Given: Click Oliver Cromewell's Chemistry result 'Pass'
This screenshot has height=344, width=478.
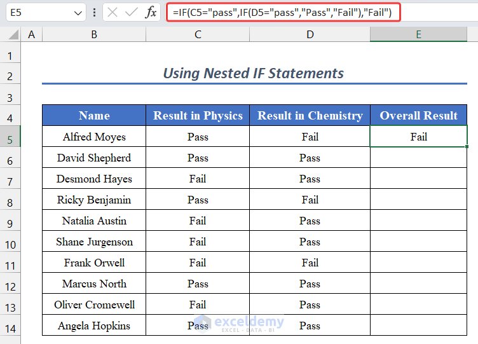Looking at the screenshot, I should pyautogui.click(x=310, y=305).
